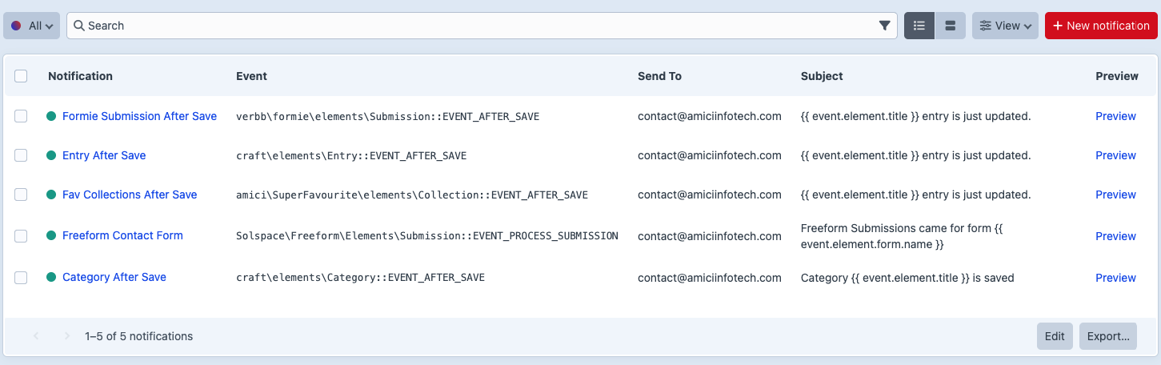Sort by the Notification column header
Viewport: 1161px width, 365px height.
(x=80, y=76)
